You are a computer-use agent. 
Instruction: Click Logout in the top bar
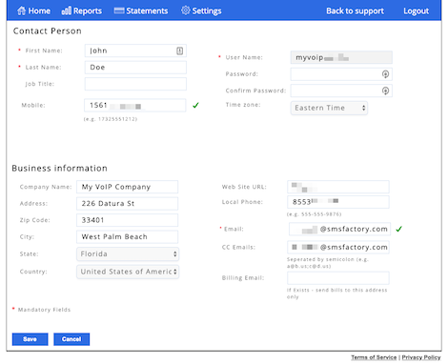tap(417, 11)
